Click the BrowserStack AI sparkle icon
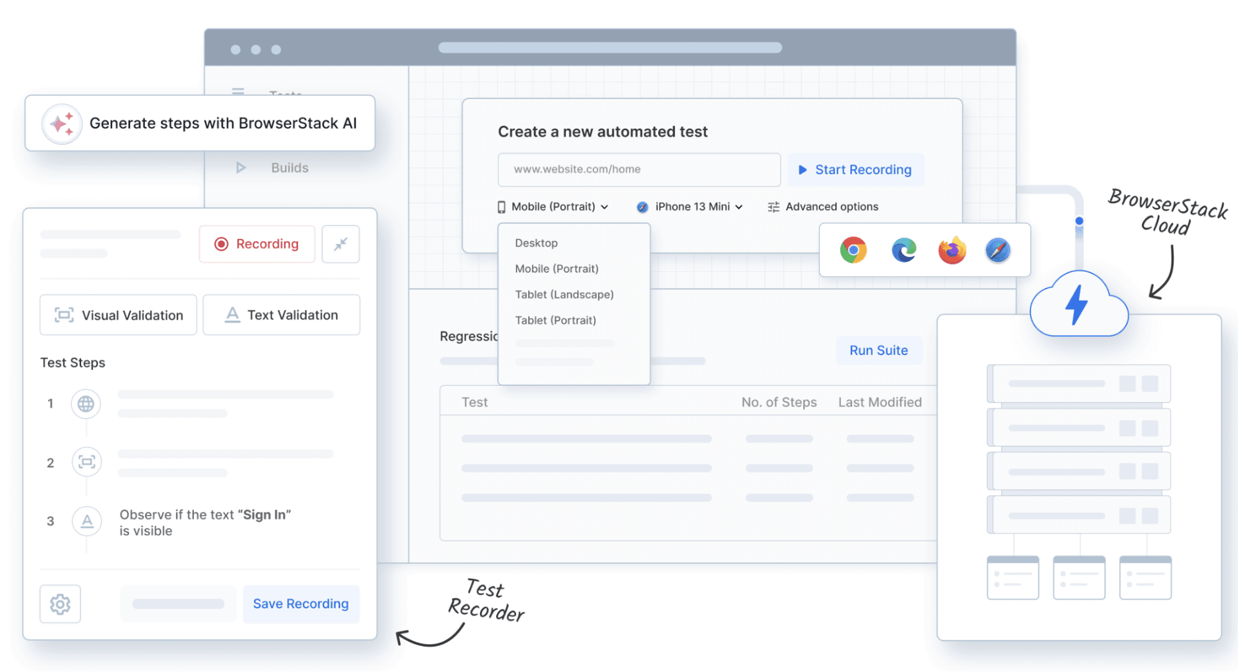This screenshot has height=672, width=1238. tap(61, 124)
